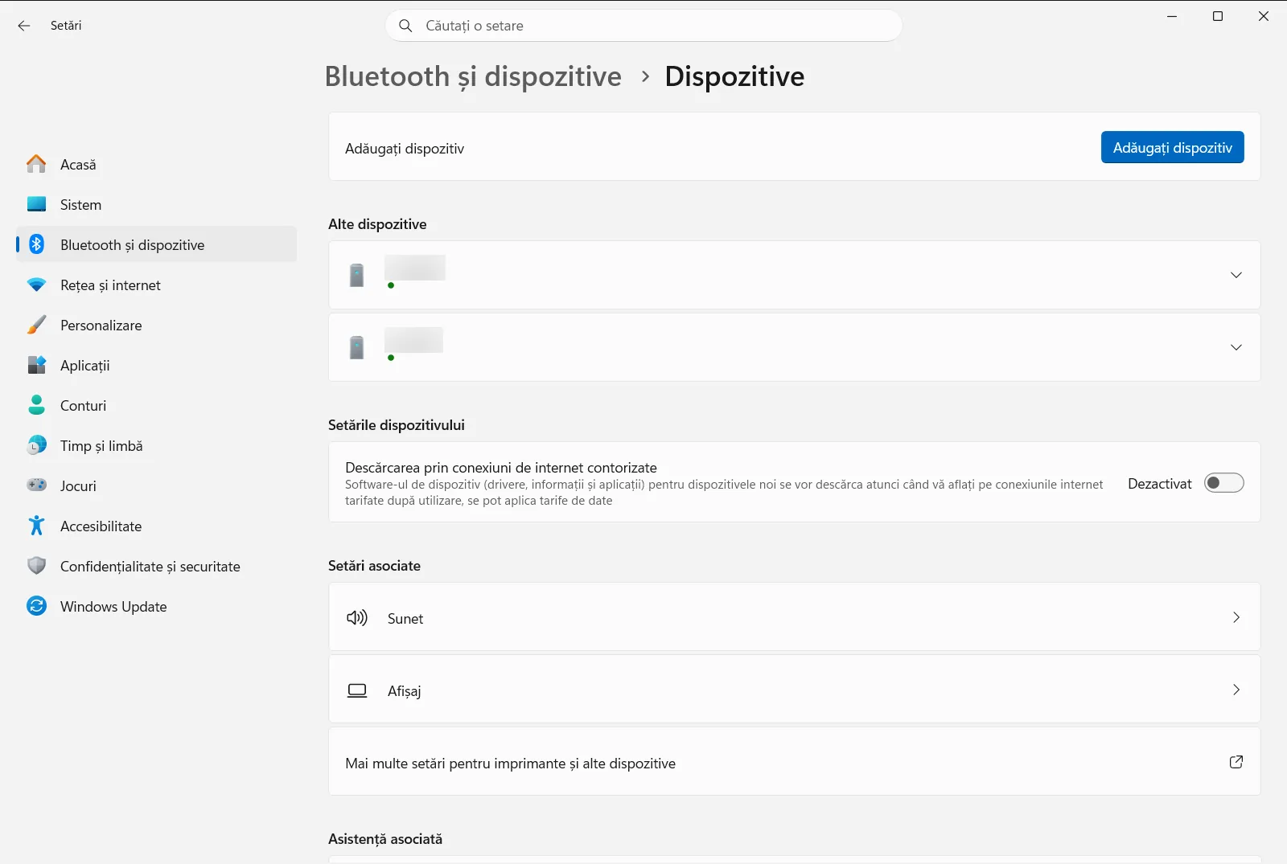Open Windows Update section

(156, 606)
